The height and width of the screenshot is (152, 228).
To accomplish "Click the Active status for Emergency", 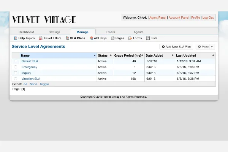I will [102, 67].
